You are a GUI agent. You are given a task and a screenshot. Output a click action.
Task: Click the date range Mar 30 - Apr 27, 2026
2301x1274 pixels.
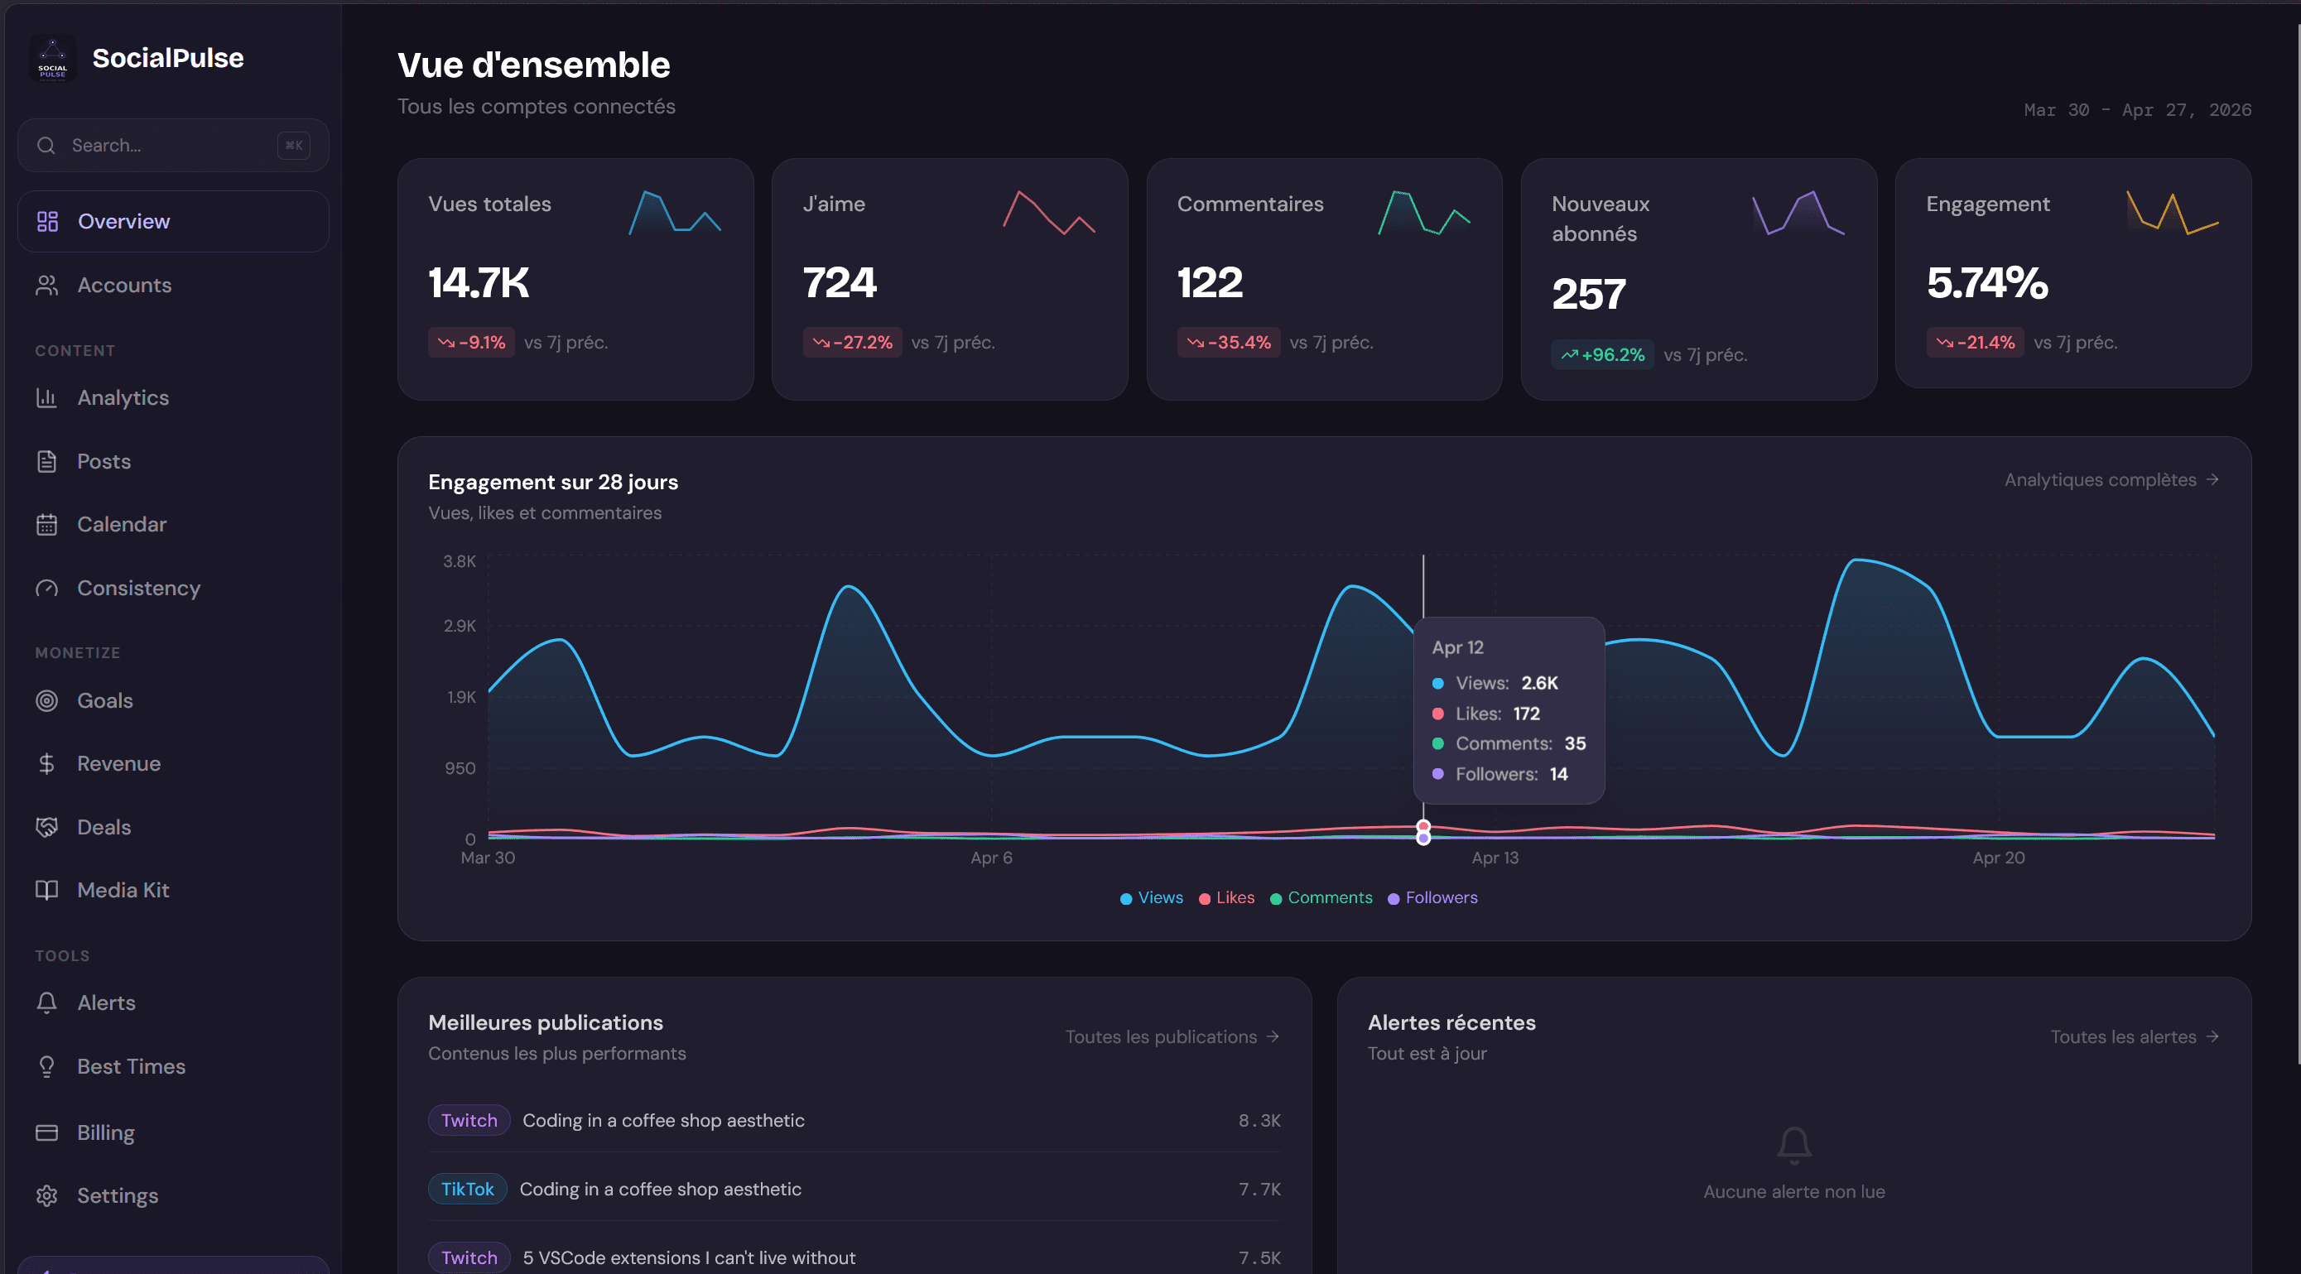2136,110
